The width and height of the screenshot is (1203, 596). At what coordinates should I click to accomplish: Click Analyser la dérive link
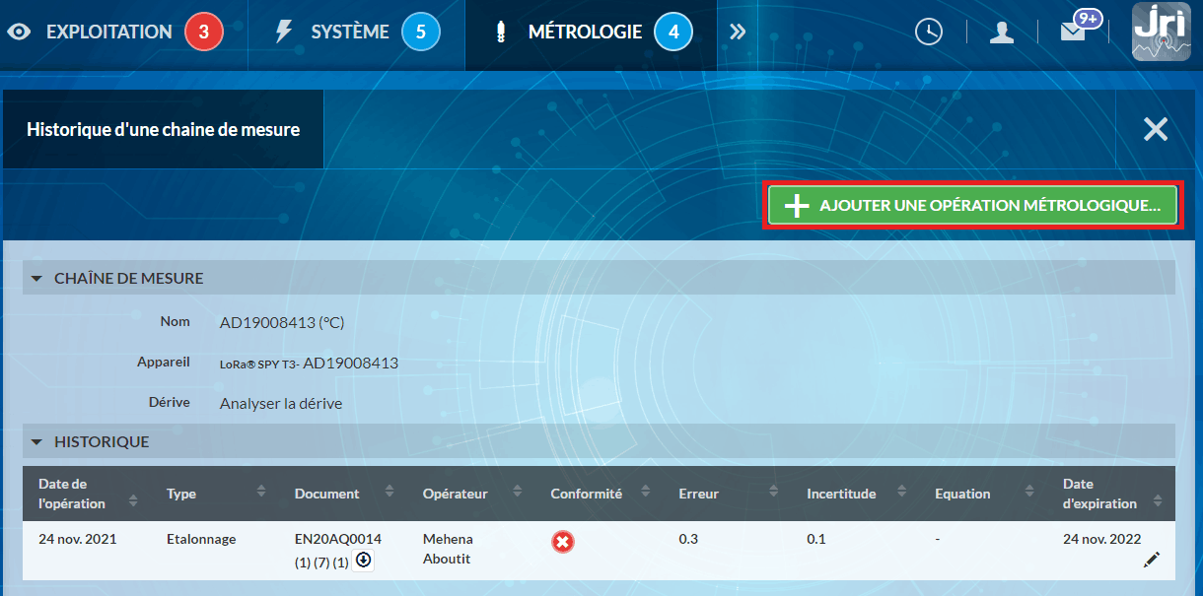281,403
